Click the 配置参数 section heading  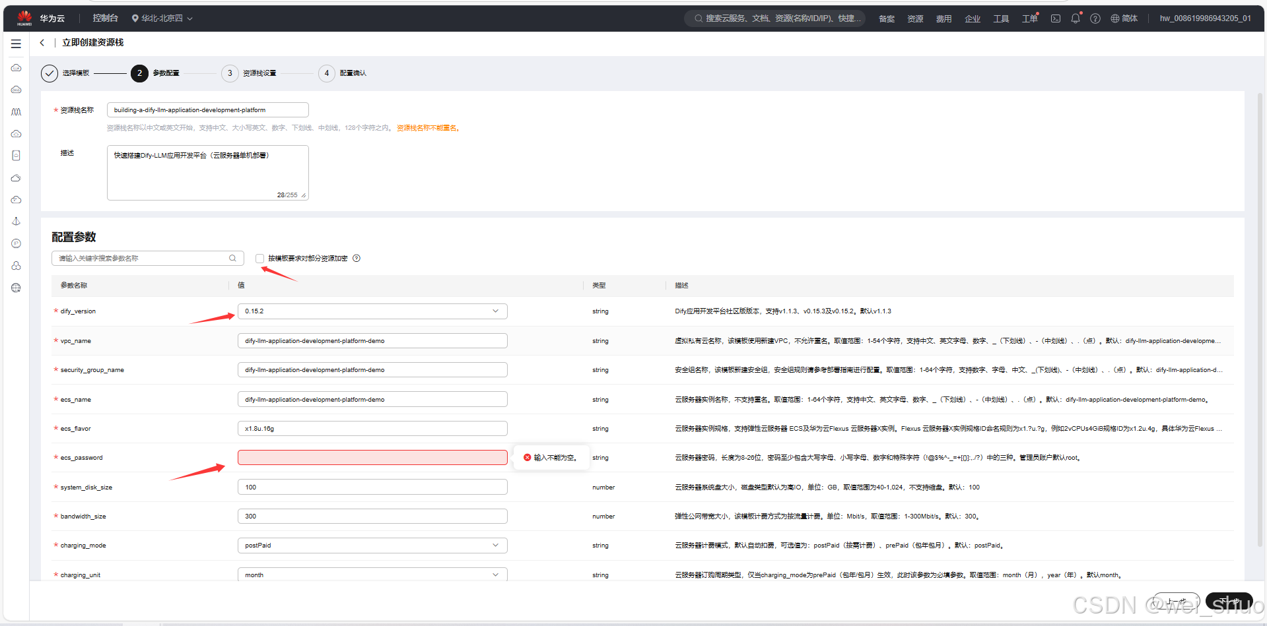click(74, 237)
